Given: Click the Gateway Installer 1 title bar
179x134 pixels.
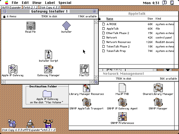Looking at the screenshot, I should tap(49, 11).
